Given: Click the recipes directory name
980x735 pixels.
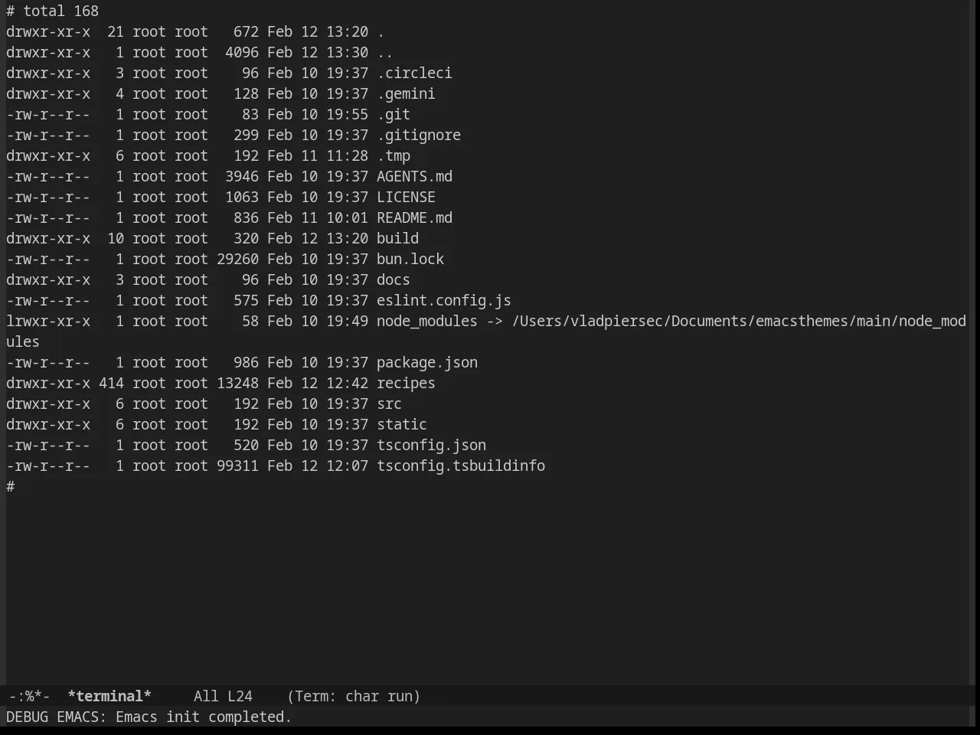Looking at the screenshot, I should point(406,383).
